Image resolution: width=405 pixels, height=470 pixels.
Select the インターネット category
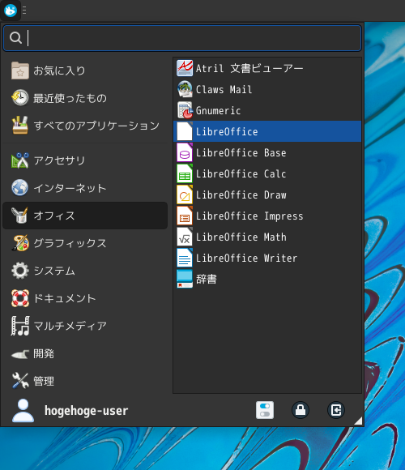click(85, 188)
